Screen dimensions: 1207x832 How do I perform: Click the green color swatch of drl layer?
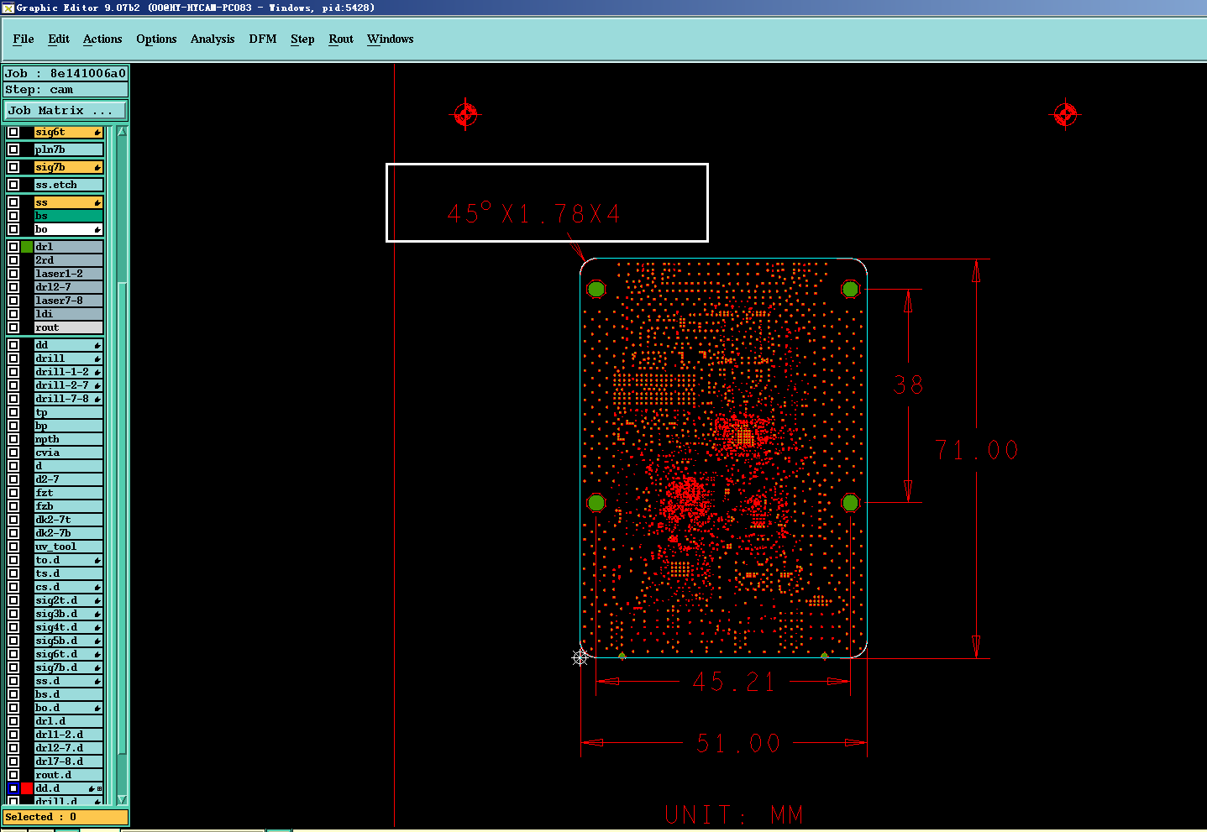(x=27, y=247)
